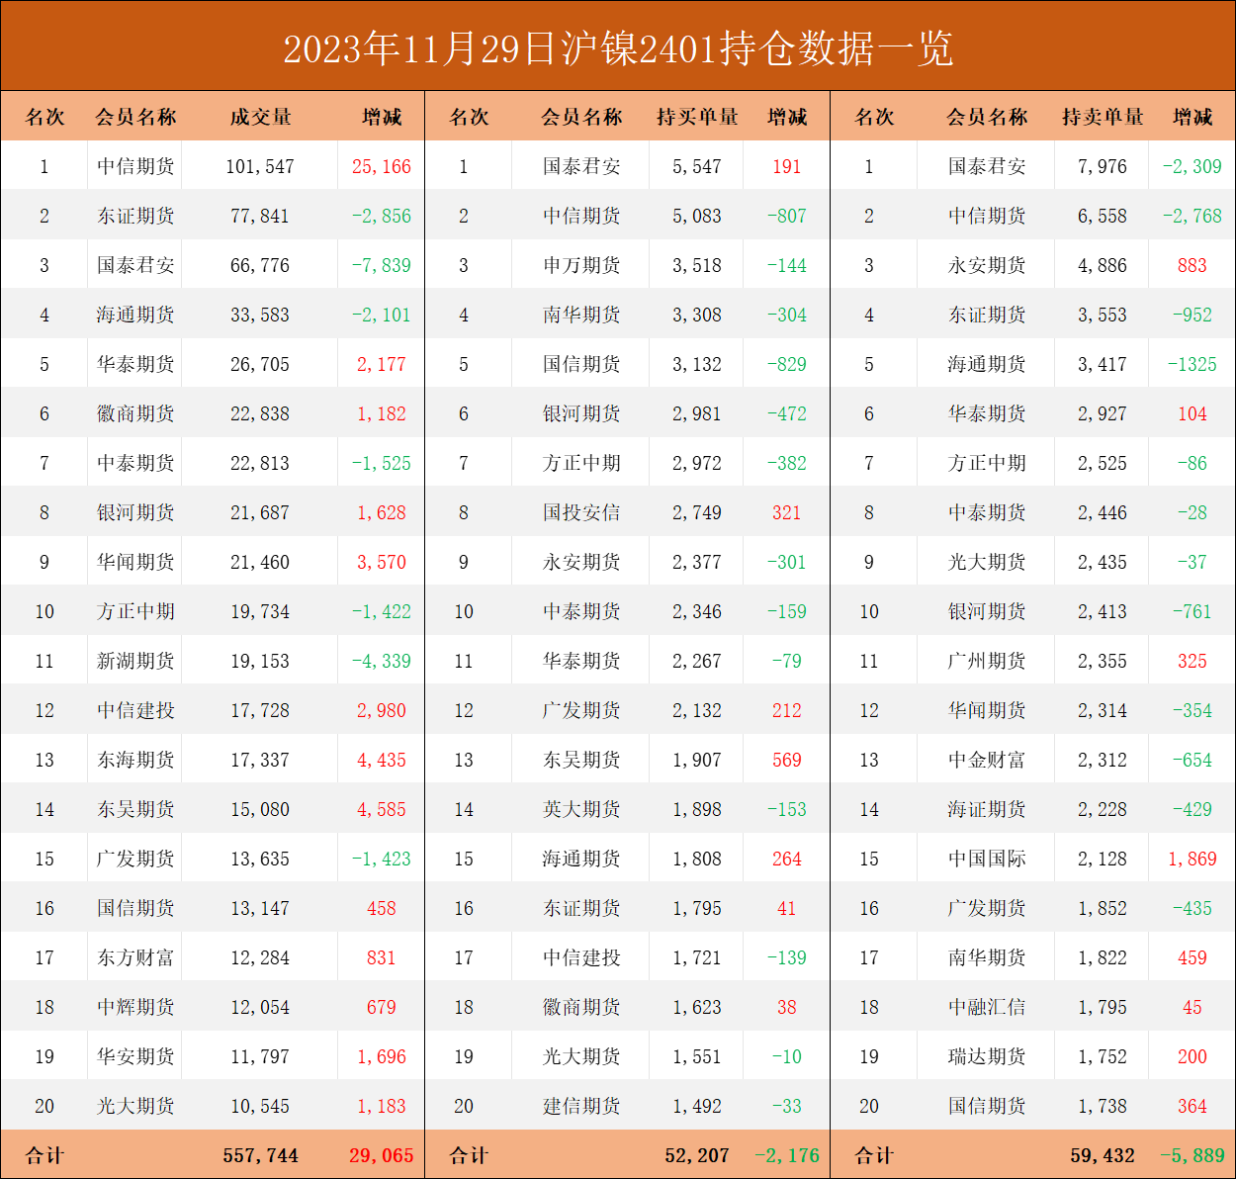Screen dimensions: 1236x1179
Task: Select the short change total -5,889
Action: pos(1192,1155)
